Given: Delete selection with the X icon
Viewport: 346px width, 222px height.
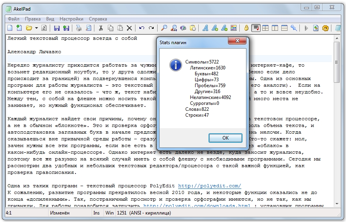Looking at the screenshot, I should pos(129,28).
